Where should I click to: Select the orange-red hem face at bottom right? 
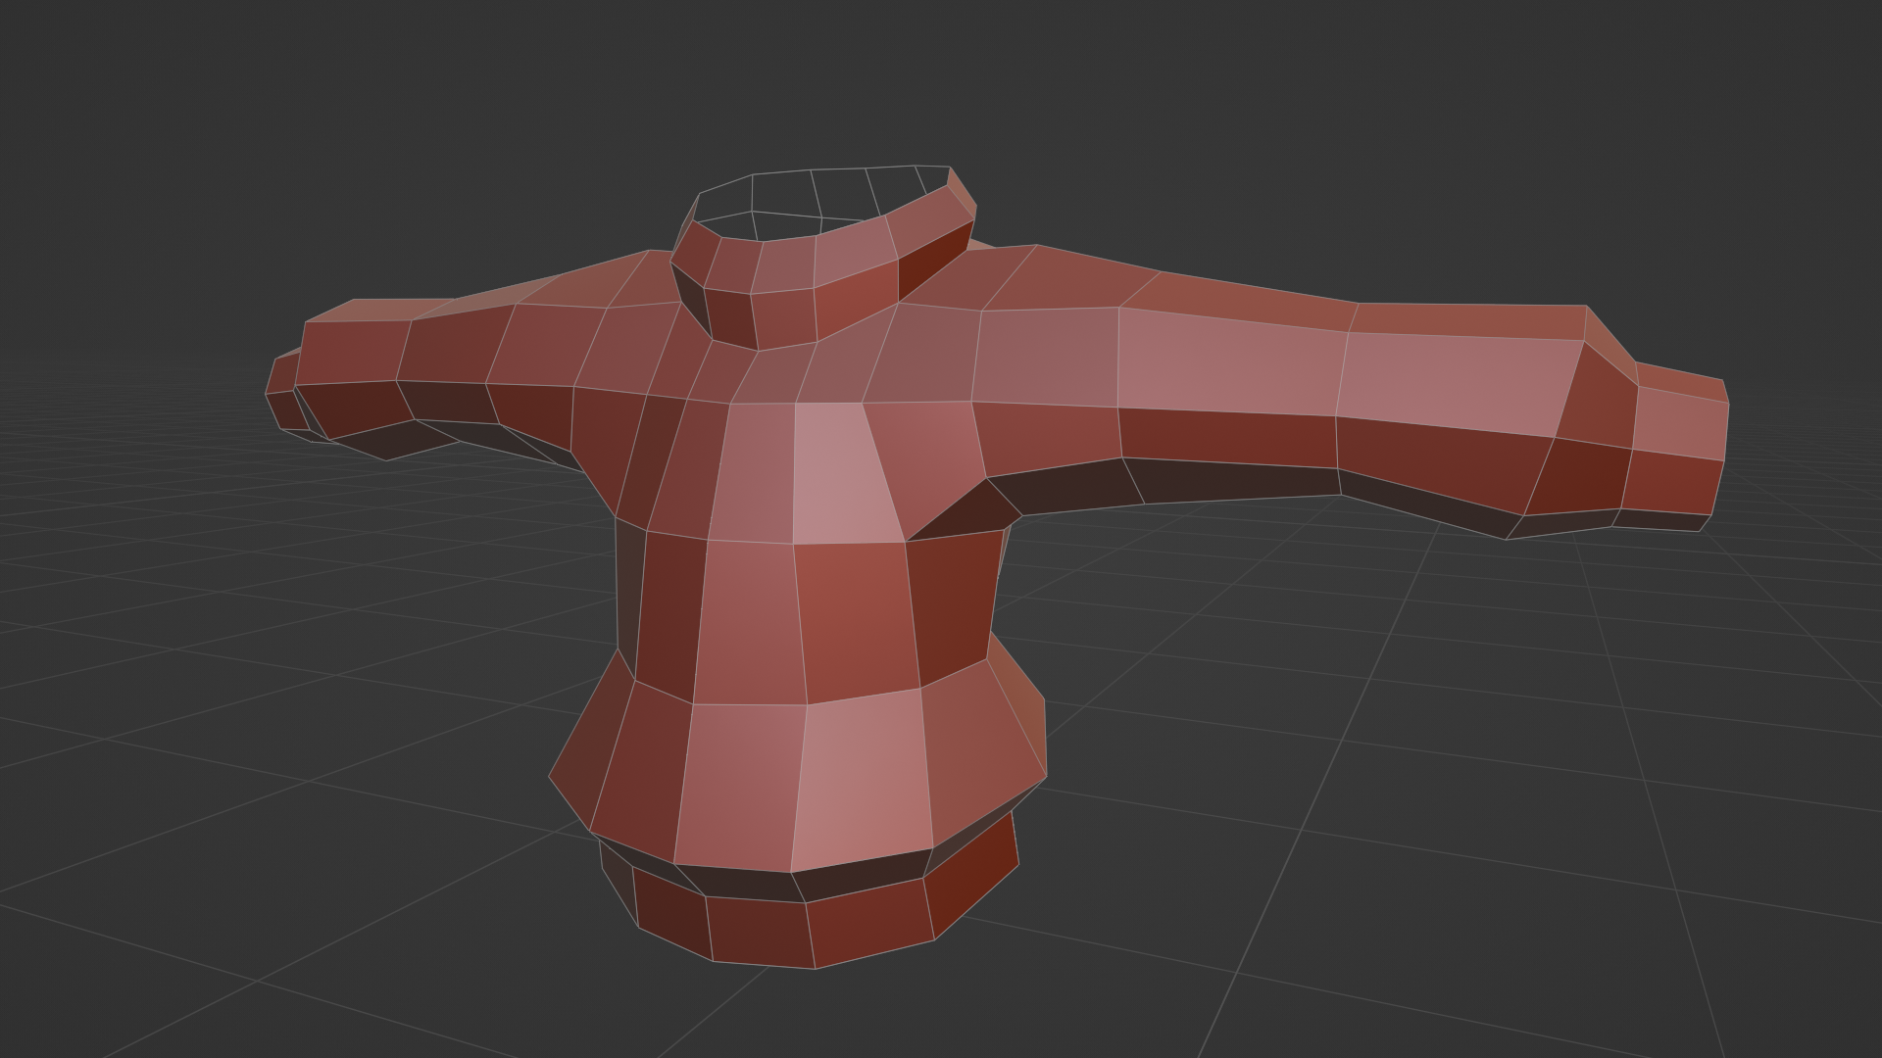(x=972, y=872)
